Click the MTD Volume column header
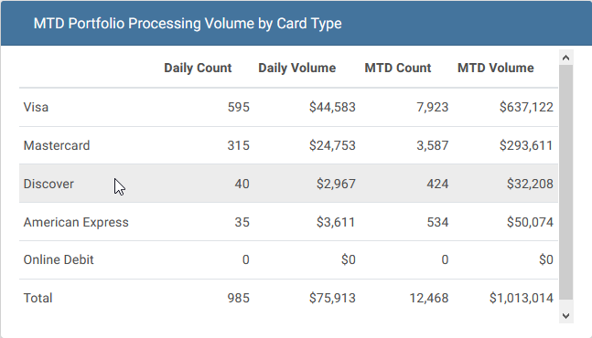This screenshot has height=338, width=592. pyautogui.click(x=496, y=68)
